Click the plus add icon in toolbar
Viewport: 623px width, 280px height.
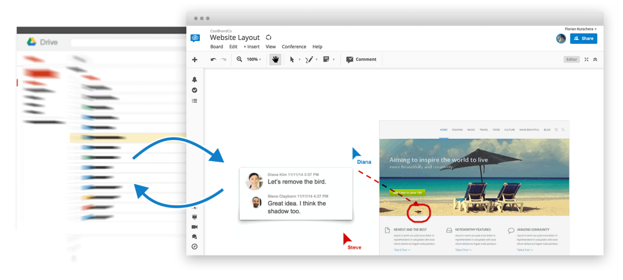(x=195, y=60)
